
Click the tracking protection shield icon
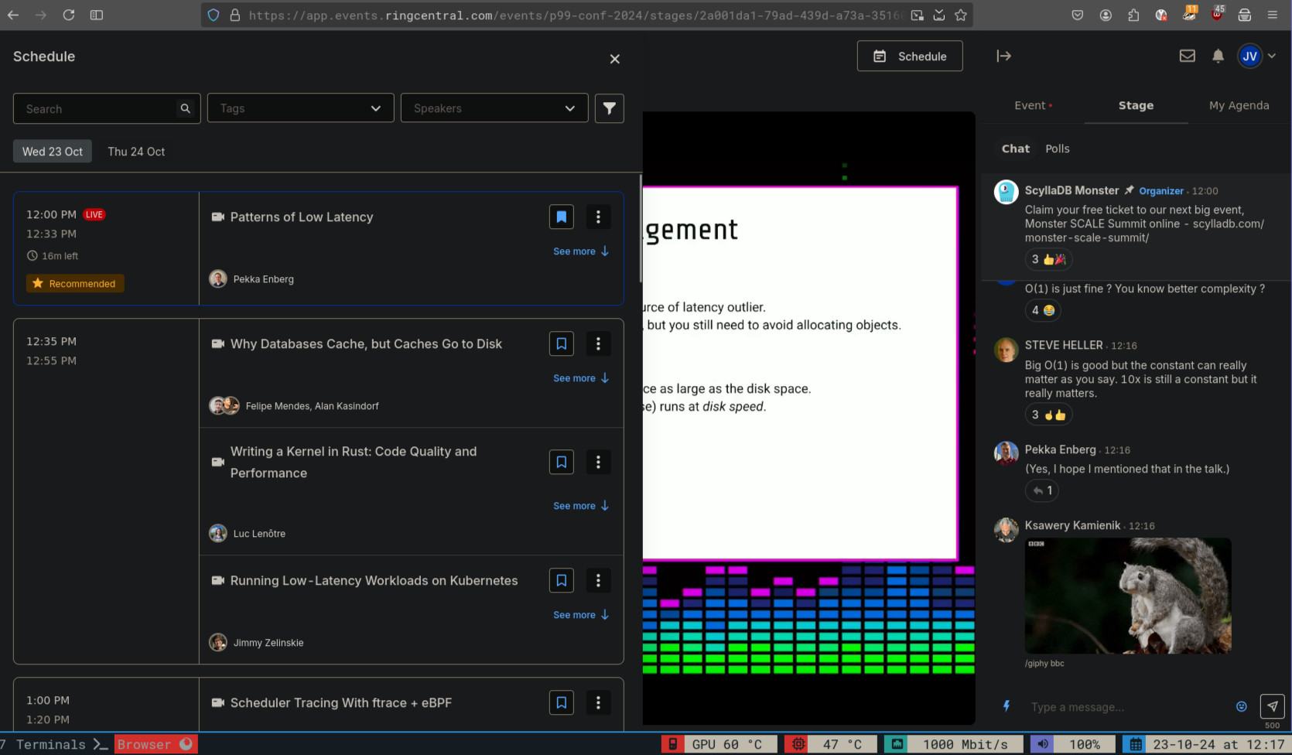click(x=214, y=15)
